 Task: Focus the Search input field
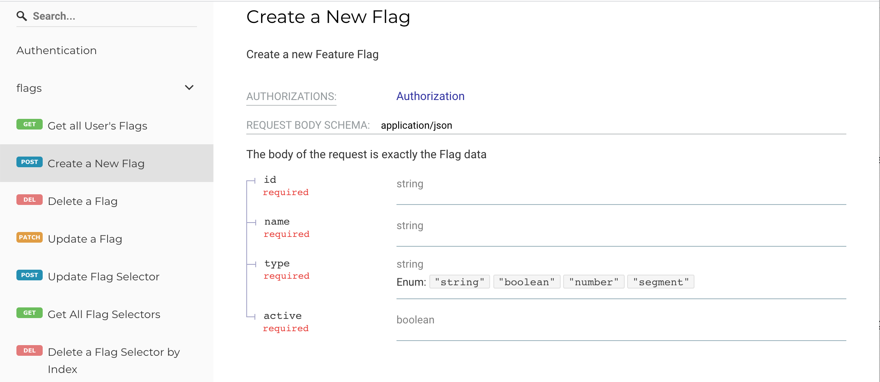click(x=111, y=16)
